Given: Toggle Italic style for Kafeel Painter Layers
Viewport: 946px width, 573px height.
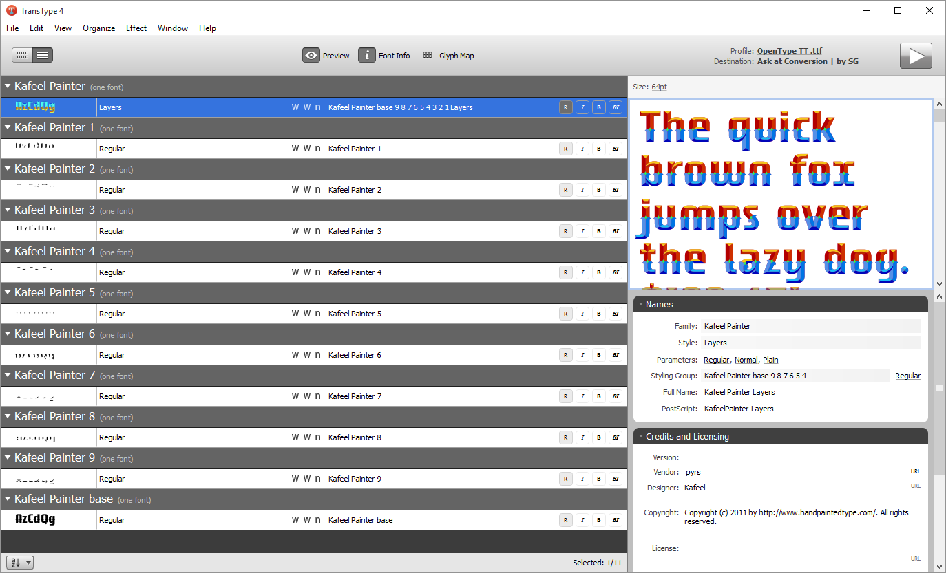Looking at the screenshot, I should coord(582,107).
